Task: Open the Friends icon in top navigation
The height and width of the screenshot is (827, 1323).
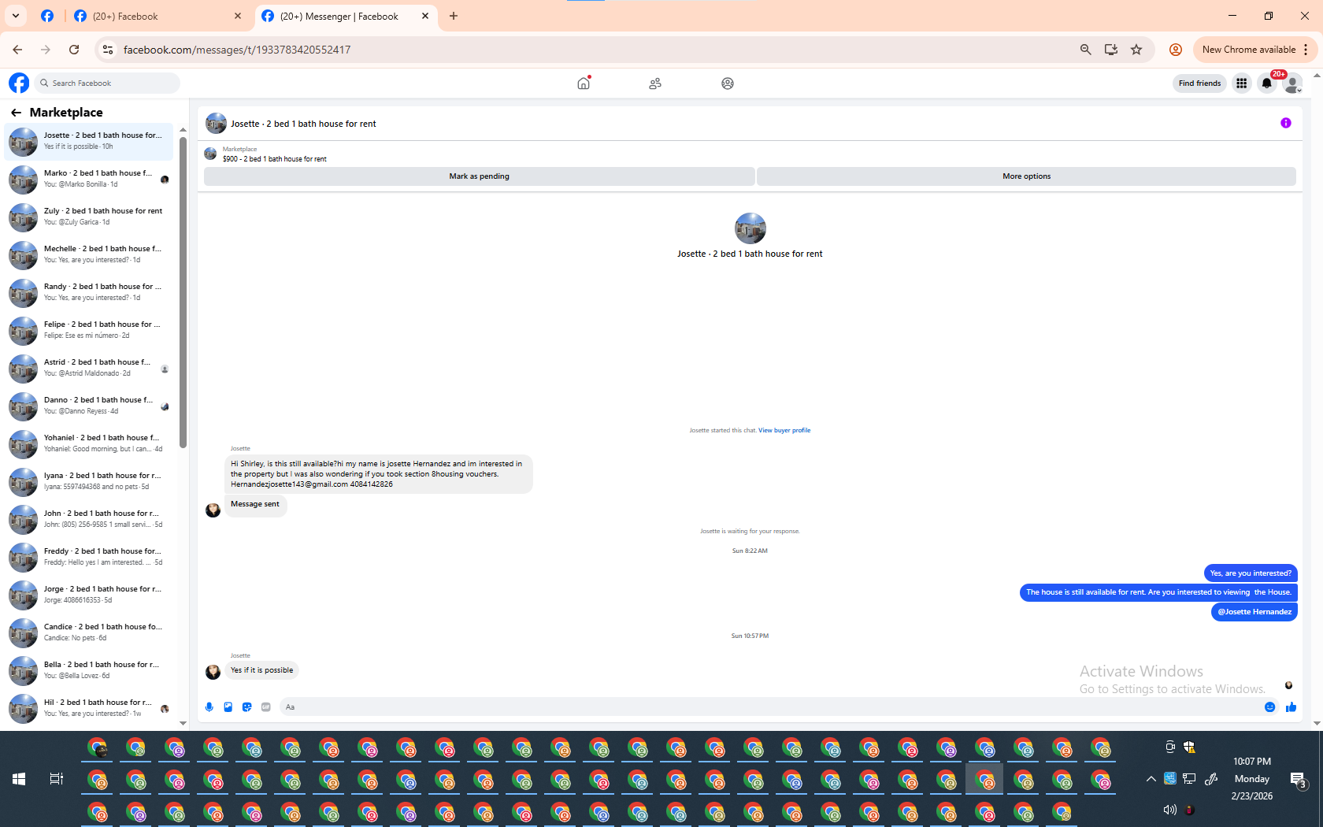Action: tap(655, 83)
